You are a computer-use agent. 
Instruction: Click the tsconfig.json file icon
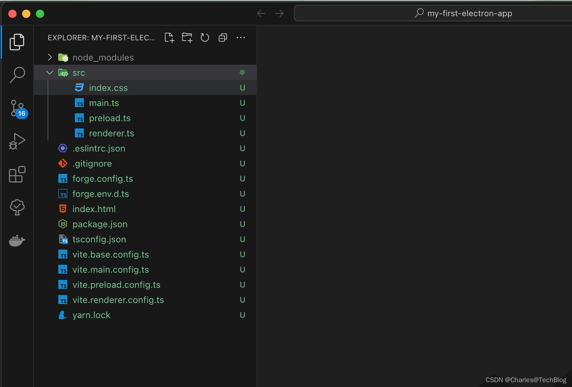[63, 239]
